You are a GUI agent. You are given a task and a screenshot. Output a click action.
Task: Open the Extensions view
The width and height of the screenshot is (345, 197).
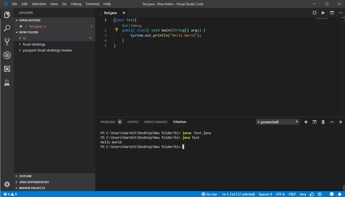tap(7, 69)
